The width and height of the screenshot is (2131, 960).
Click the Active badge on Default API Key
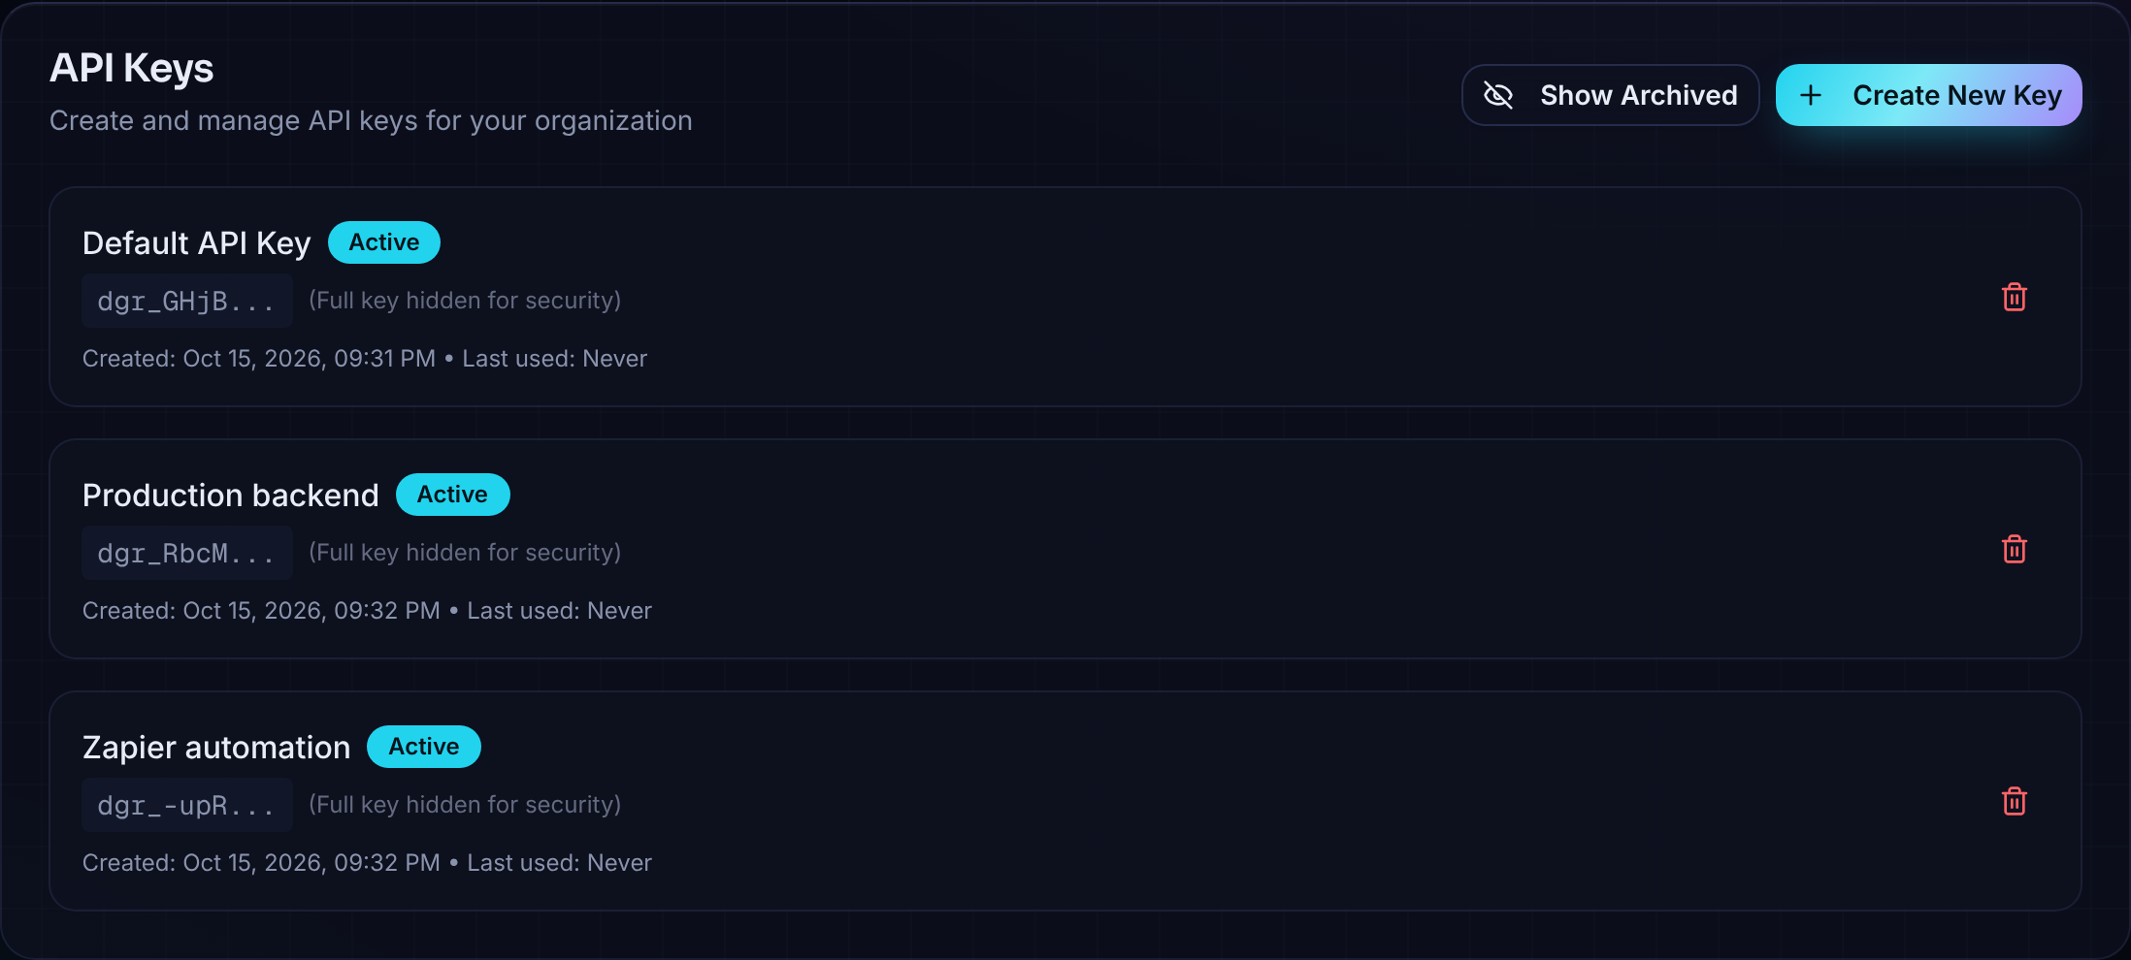point(384,242)
